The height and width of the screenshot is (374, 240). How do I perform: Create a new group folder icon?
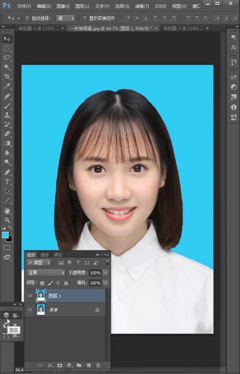click(x=79, y=365)
